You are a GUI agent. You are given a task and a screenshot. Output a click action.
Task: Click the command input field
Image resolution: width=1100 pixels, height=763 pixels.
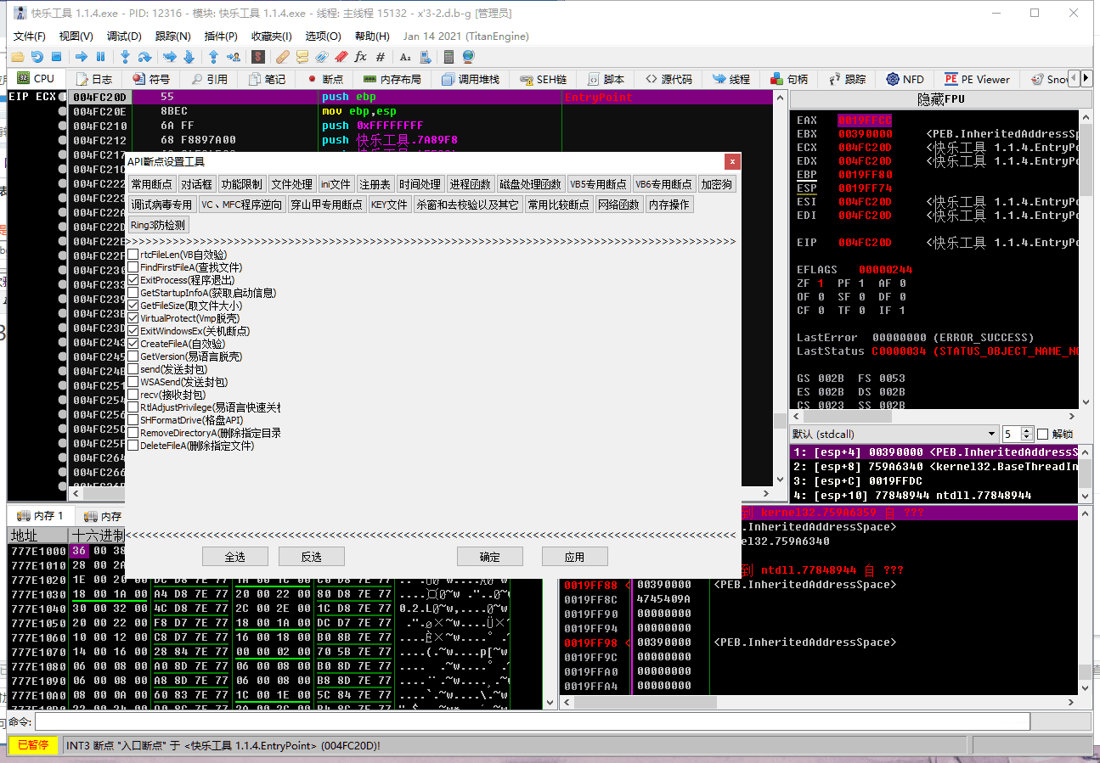[533, 722]
